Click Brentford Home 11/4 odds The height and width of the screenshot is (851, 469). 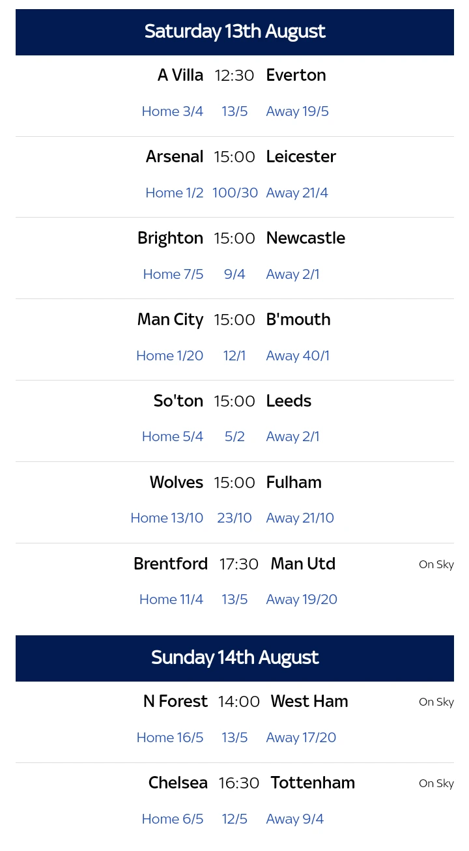click(x=171, y=599)
